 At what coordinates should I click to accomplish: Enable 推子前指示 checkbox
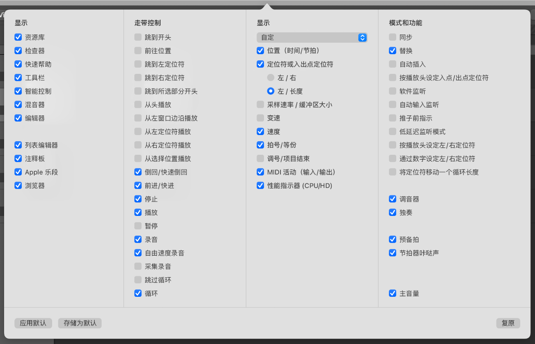pyautogui.click(x=393, y=118)
